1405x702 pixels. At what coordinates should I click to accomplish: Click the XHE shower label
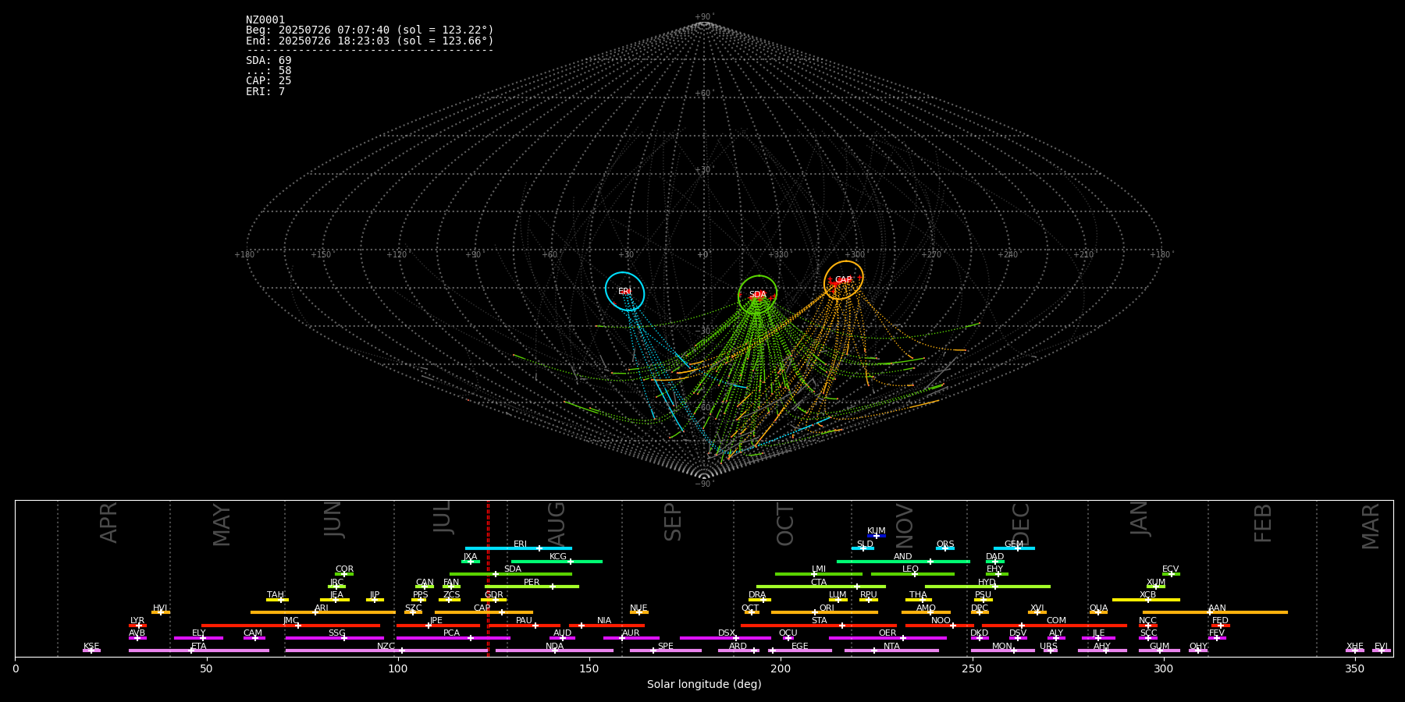click(x=1355, y=646)
